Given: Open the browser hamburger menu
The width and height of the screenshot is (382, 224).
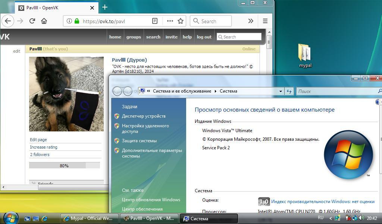Looking at the screenshot, I should click(x=265, y=21).
